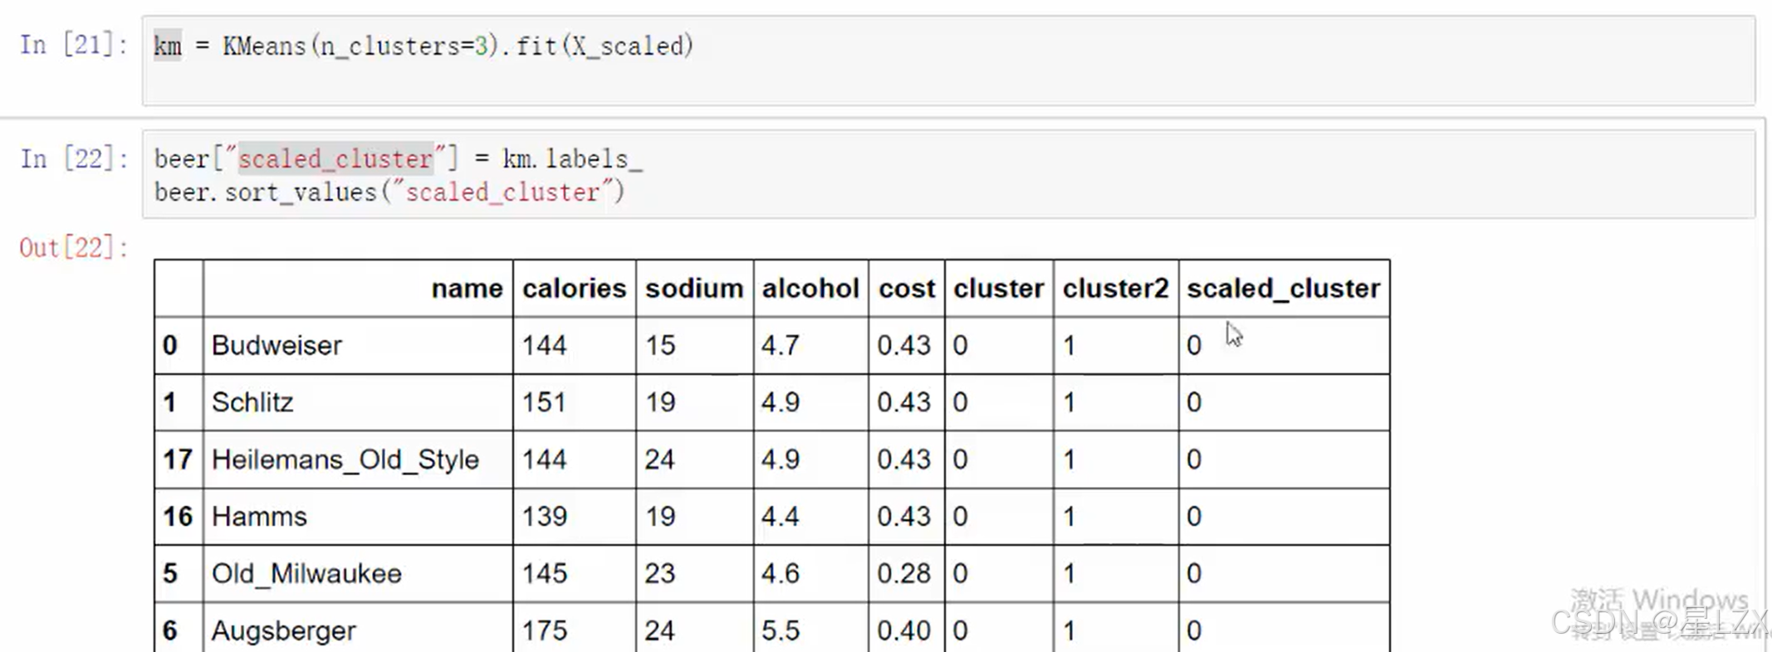This screenshot has width=1772, height=652.
Task: Click the In [22] code cell input
Action: tap(948, 175)
